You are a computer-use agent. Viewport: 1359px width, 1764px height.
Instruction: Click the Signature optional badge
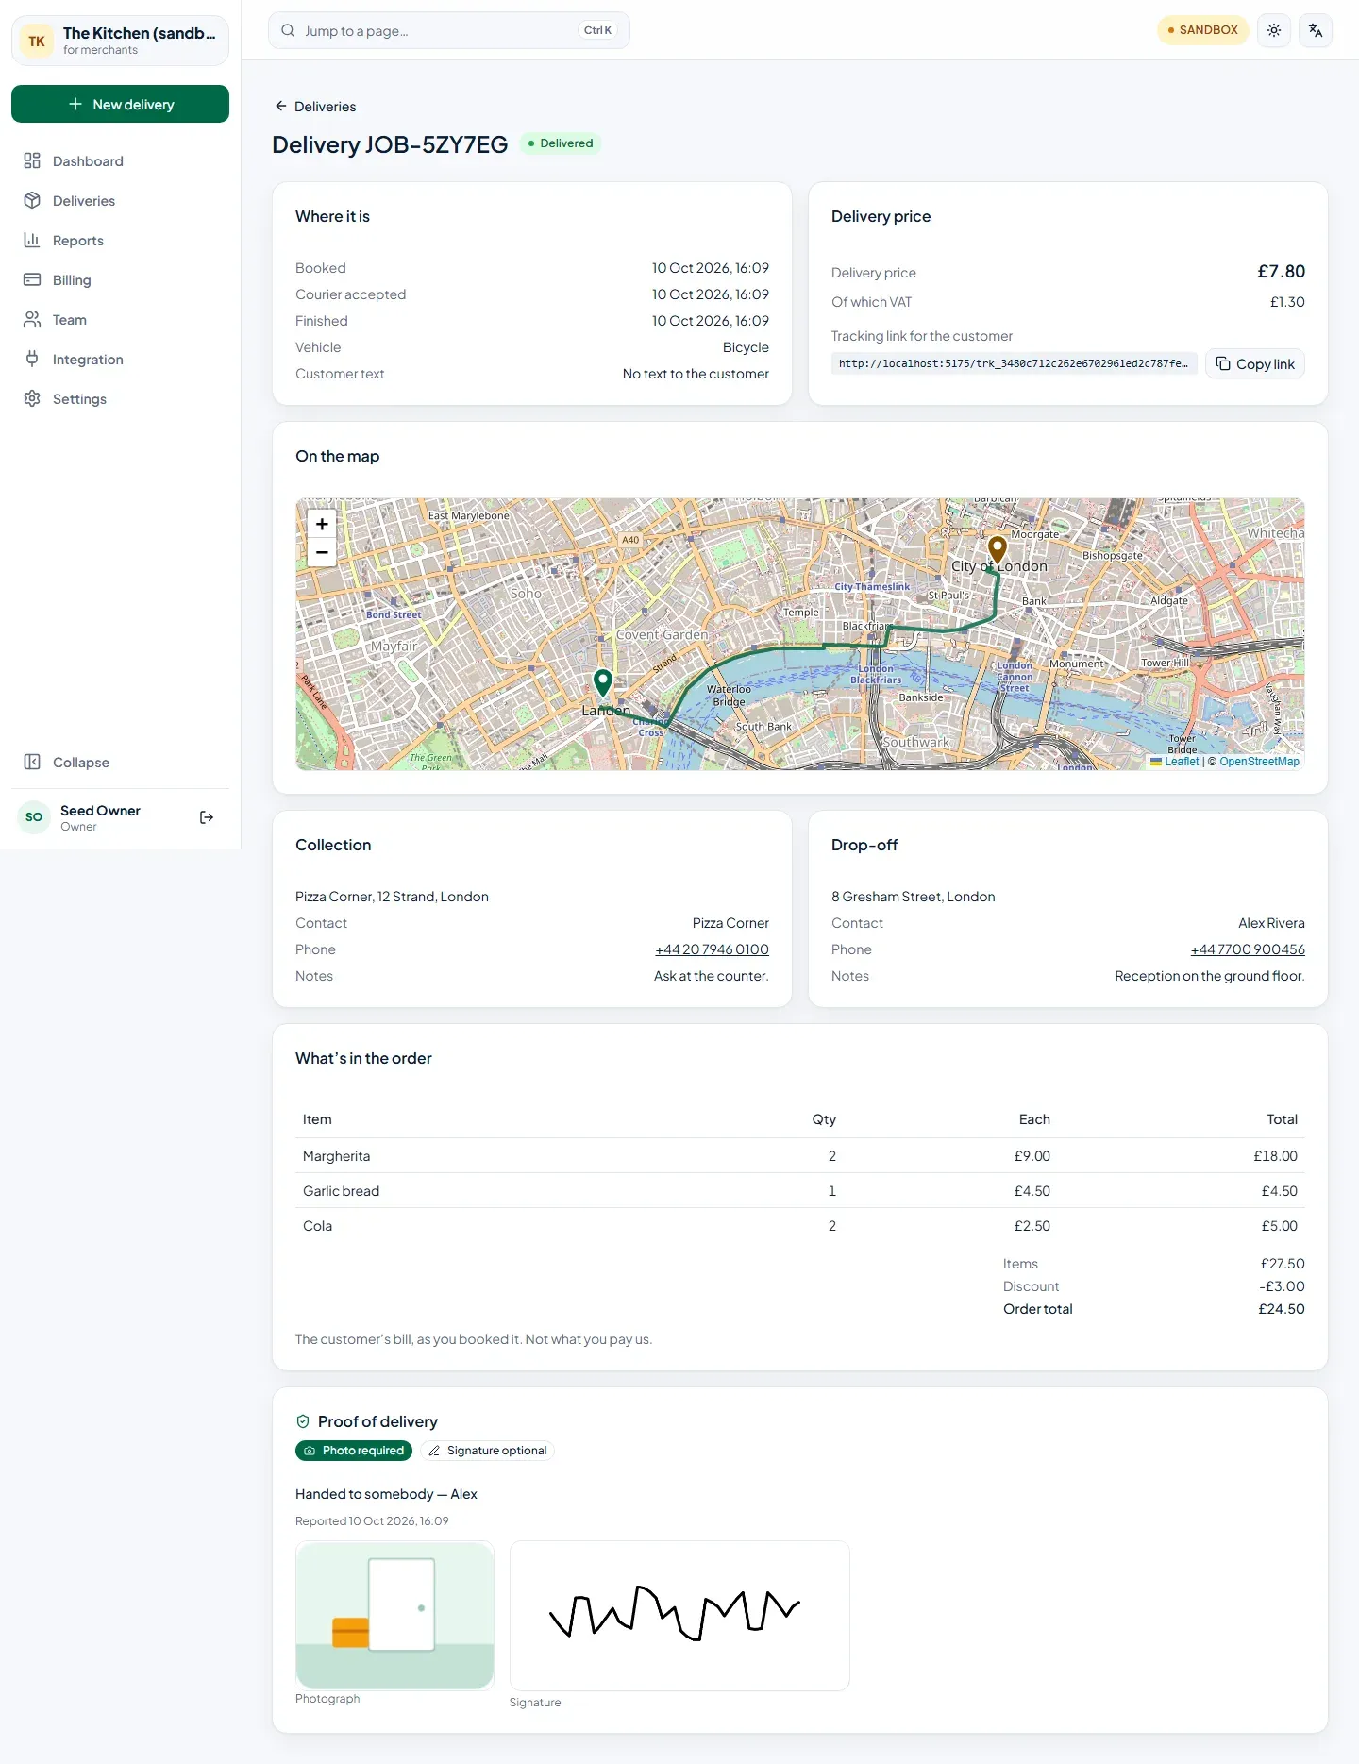[x=487, y=1451]
